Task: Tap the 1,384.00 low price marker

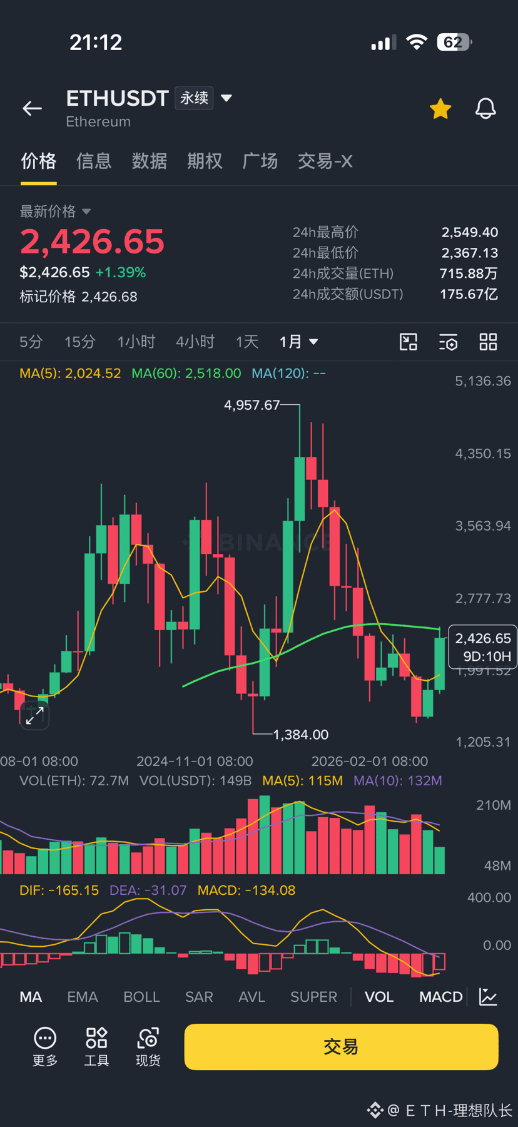Action: click(301, 734)
